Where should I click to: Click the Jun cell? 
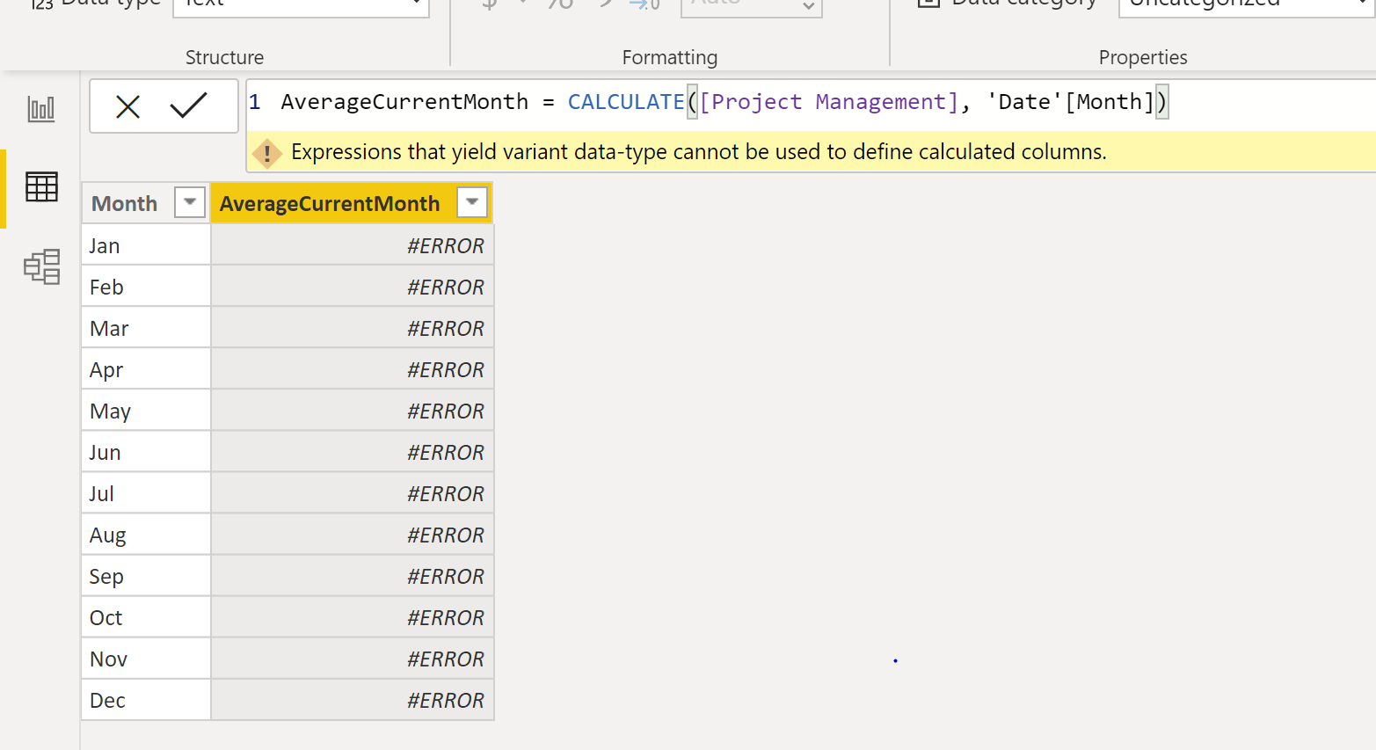(x=146, y=452)
